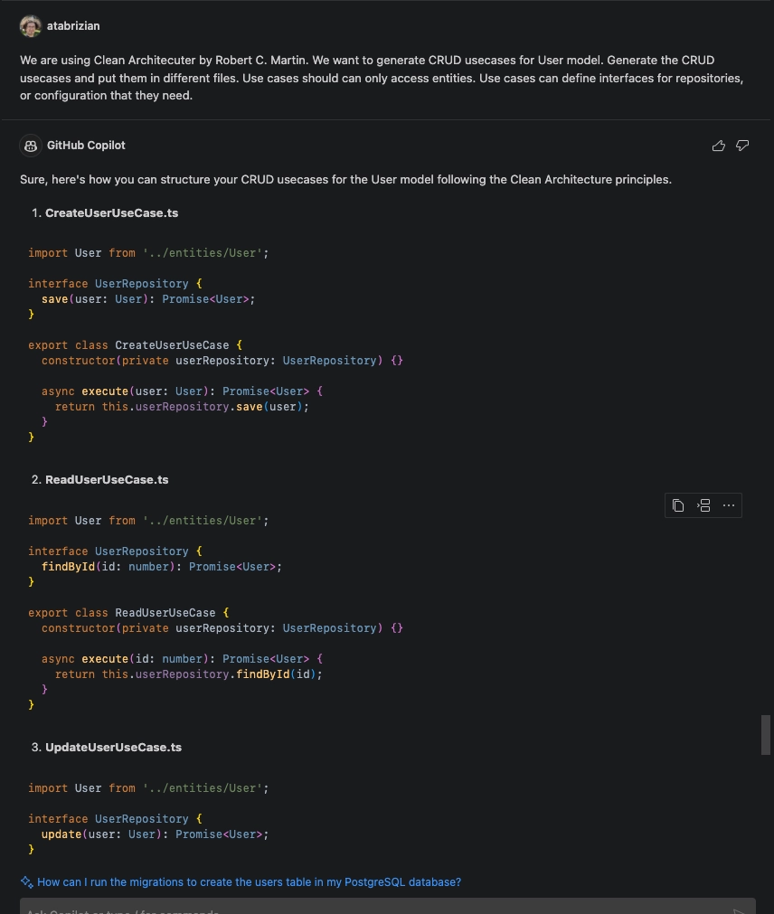Click the 'export class ReadUserUseCase' code line

128,613
